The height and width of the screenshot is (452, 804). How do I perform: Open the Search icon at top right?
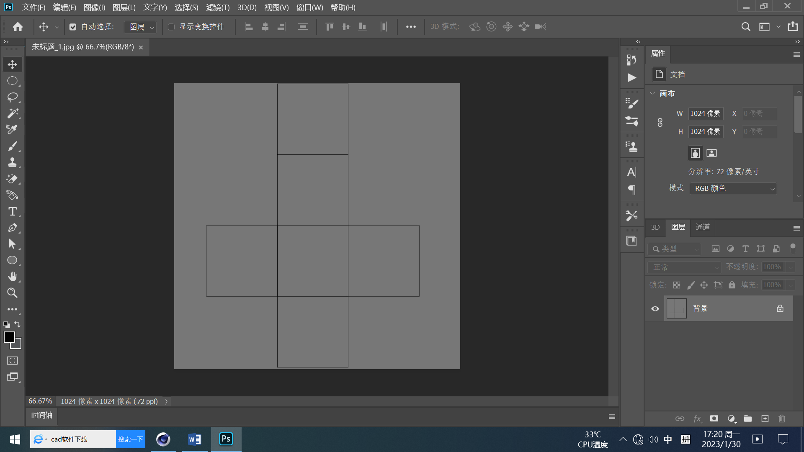tap(746, 27)
